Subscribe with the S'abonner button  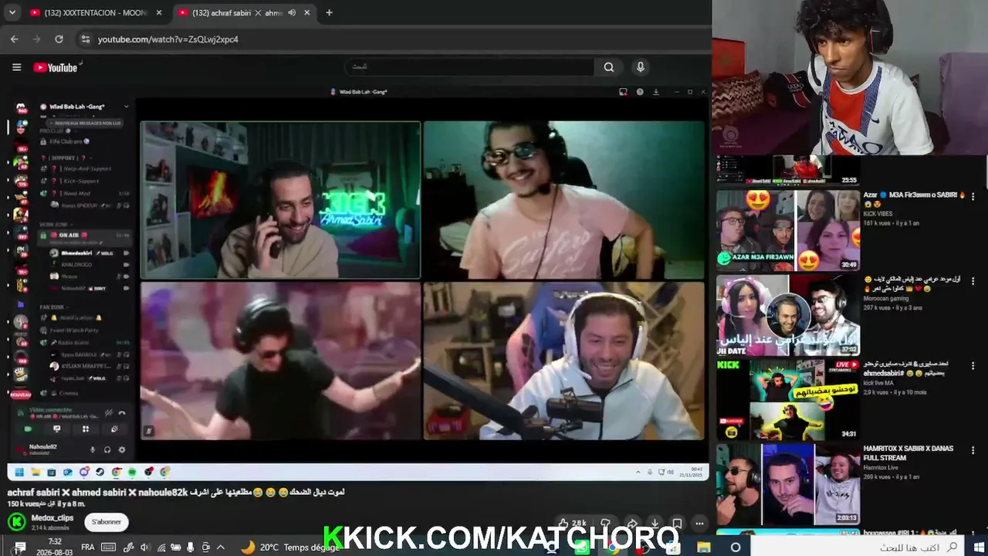click(107, 522)
